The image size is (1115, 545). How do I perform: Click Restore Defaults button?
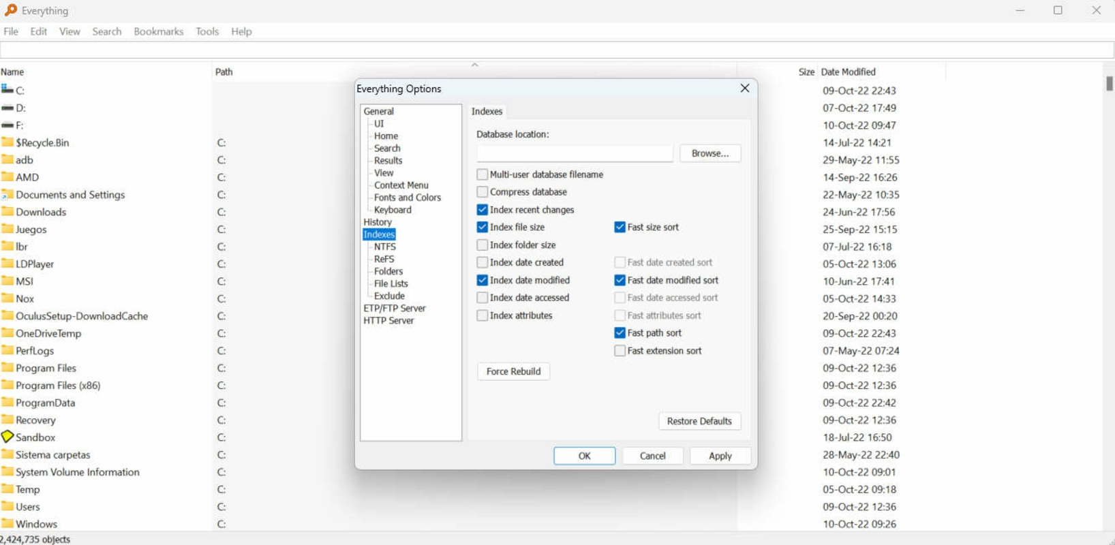[699, 421]
